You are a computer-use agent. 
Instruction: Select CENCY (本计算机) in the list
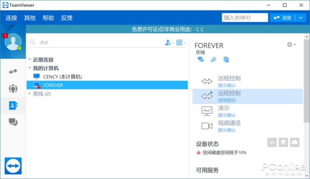click(x=107, y=76)
